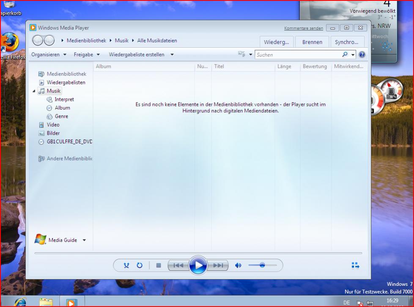Click into the Suchen search field

[299, 55]
